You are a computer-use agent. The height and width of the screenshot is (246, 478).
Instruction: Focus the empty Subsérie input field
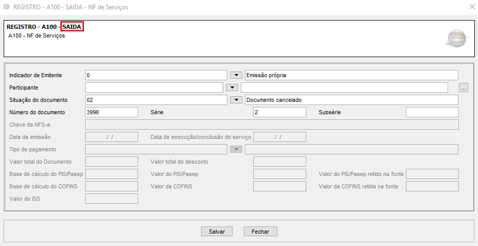coord(432,112)
